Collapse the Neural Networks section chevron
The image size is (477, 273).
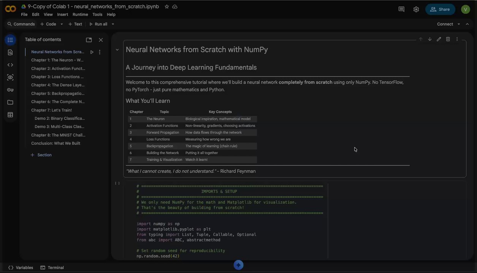tap(117, 50)
